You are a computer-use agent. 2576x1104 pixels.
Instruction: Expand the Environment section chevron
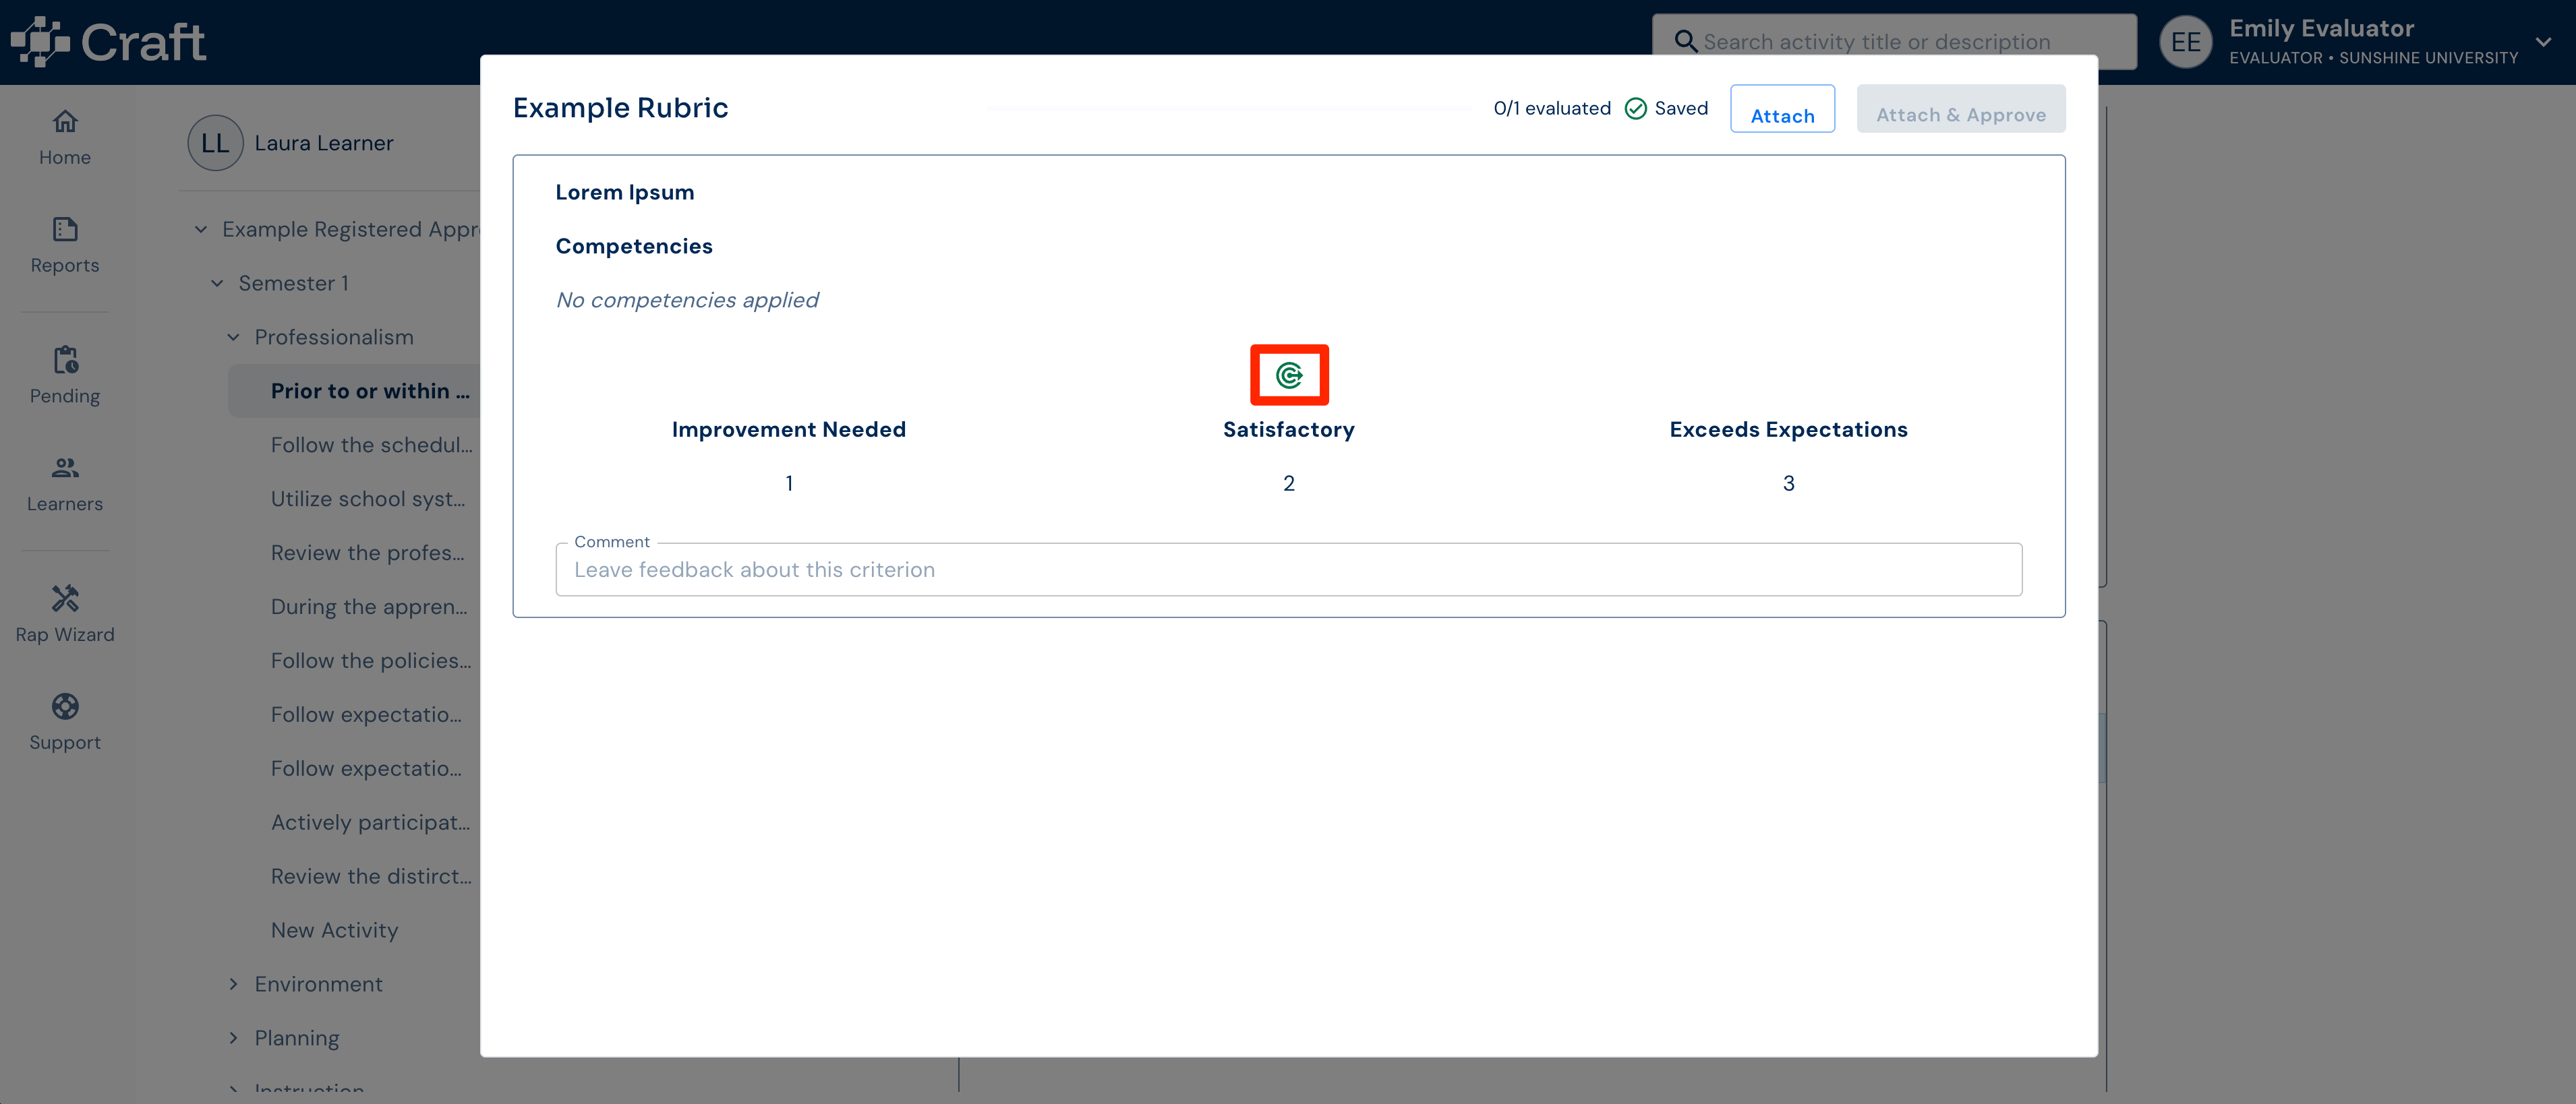(x=233, y=984)
